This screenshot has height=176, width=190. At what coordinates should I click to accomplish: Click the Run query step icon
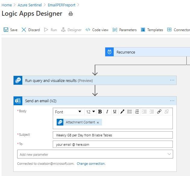pos(18,80)
